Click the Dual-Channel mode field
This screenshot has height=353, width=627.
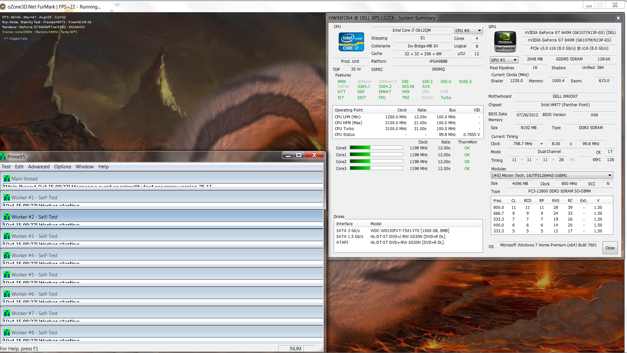549,152
